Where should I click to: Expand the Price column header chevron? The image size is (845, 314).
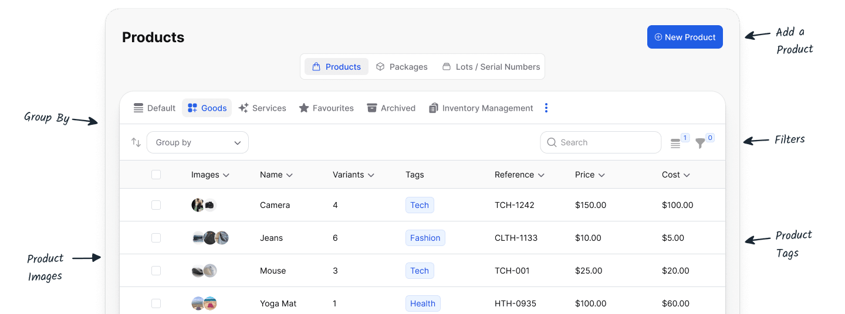(601, 175)
